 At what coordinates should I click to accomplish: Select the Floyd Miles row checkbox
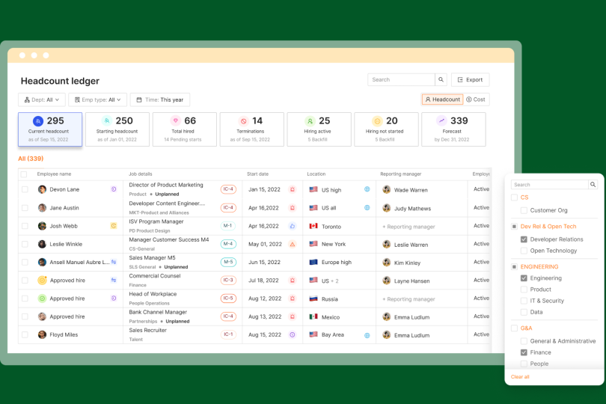click(25, 335)
